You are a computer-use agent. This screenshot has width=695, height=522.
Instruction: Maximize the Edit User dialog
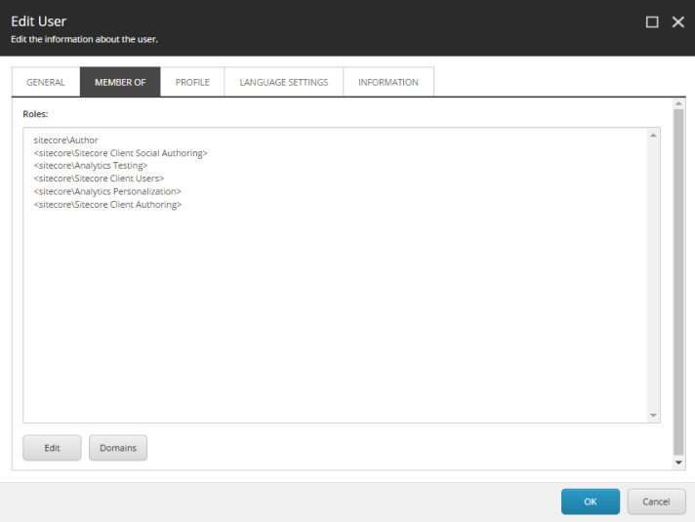click(x=652, y=21)
